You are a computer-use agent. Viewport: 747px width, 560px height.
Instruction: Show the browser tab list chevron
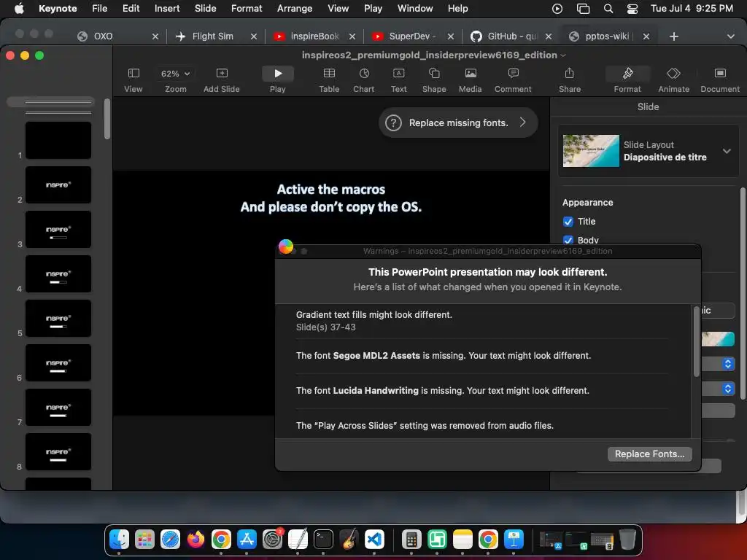pyautogui.click(x=730, y=36)
